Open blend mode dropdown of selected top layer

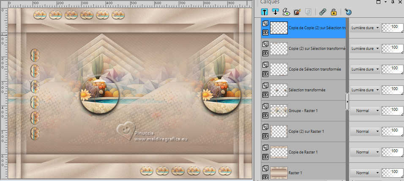pos(365,27)
